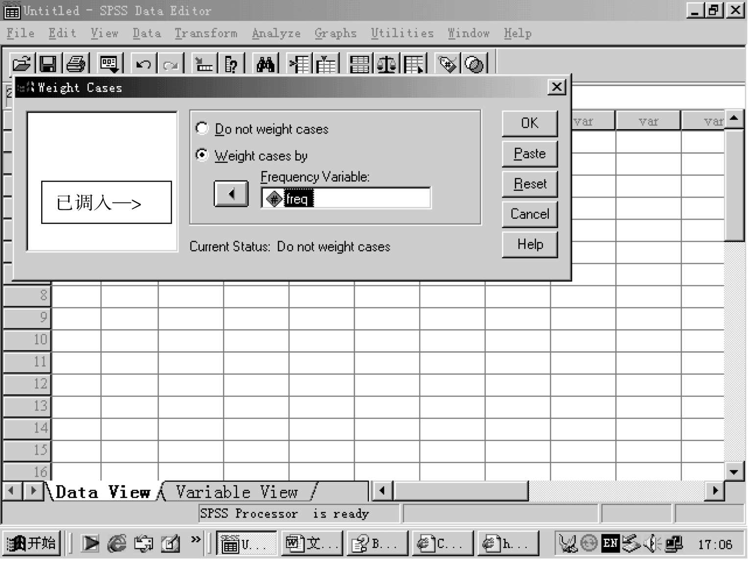This screenshot has width=752, height=564.
Task: Open the Window menu
Action: [x=469, y=33]
